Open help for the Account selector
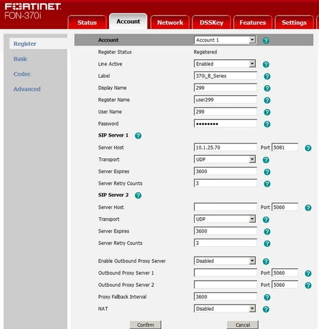319x329 pixels. (x=266, y=41)
